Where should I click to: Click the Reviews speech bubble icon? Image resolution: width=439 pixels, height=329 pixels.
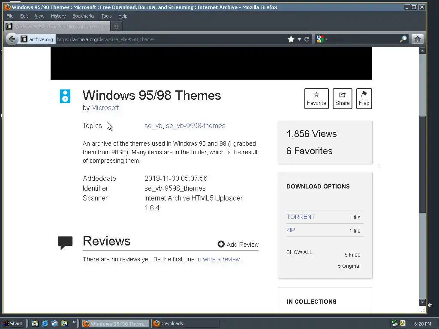coord(65,242)
